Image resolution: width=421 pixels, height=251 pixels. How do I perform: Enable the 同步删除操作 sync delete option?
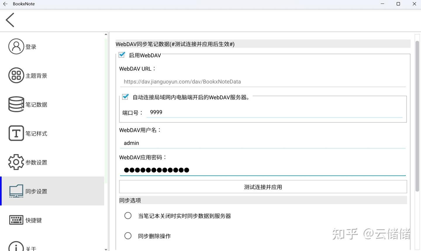click(x=128, y=236)
